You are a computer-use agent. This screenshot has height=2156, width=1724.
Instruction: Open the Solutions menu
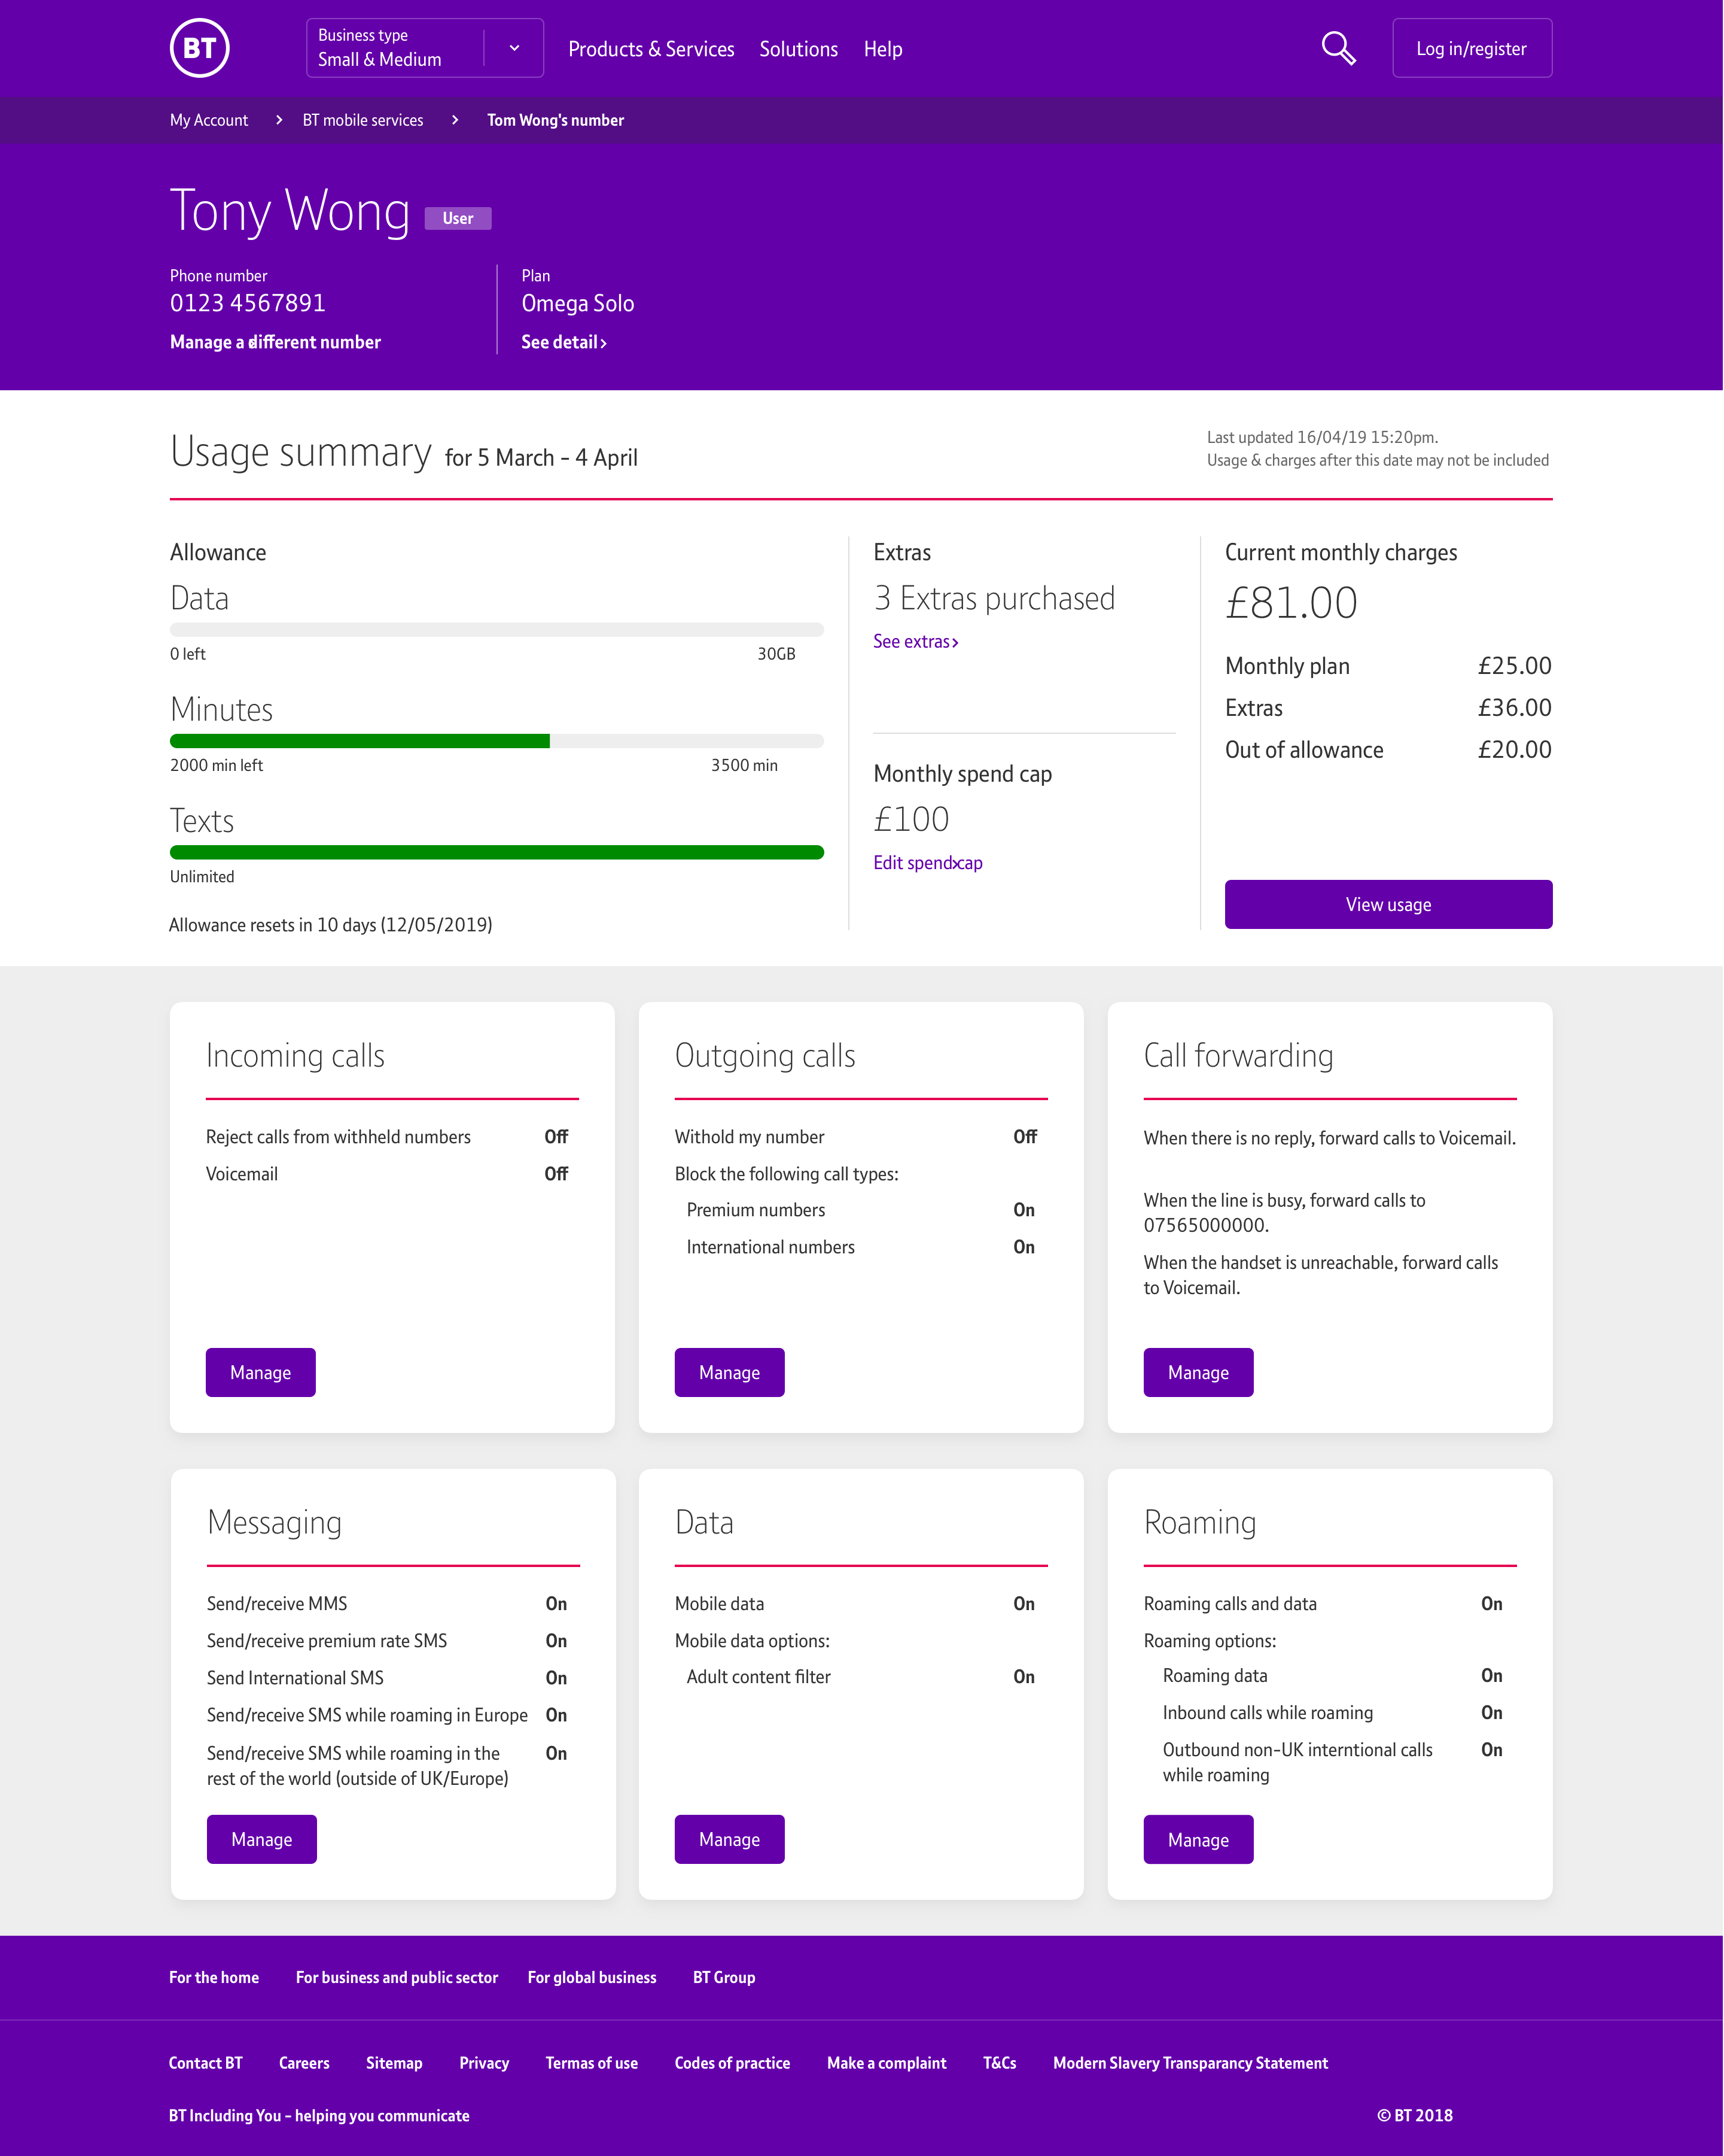click(x=797, y=49)
